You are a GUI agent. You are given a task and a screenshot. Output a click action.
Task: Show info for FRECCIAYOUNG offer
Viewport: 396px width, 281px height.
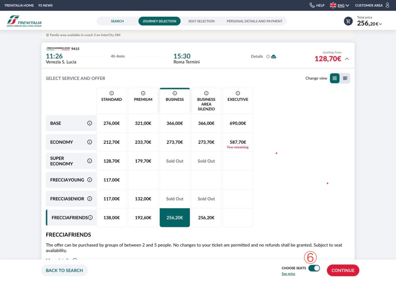pos(90,180)
